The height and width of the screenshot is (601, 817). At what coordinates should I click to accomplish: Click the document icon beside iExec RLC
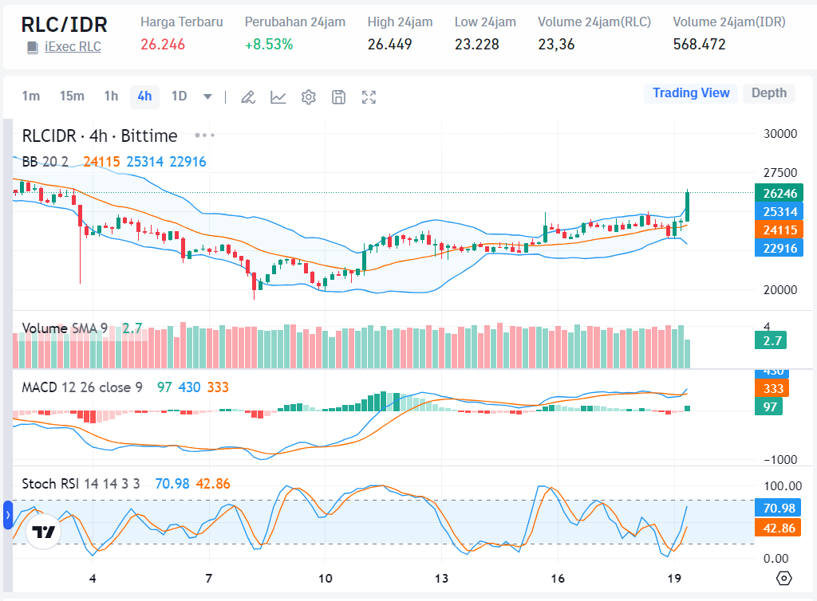(32, 48)
